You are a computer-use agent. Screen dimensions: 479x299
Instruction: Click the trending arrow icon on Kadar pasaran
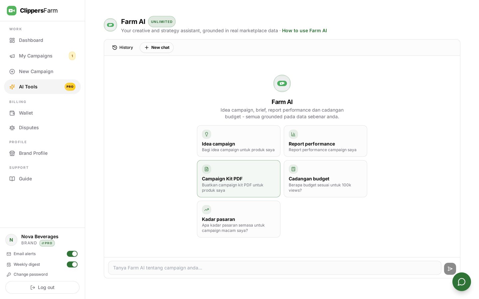(x=207, y=210)
